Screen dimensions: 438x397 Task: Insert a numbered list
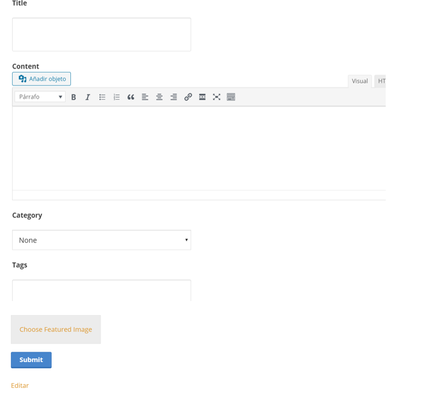point(116,97)
